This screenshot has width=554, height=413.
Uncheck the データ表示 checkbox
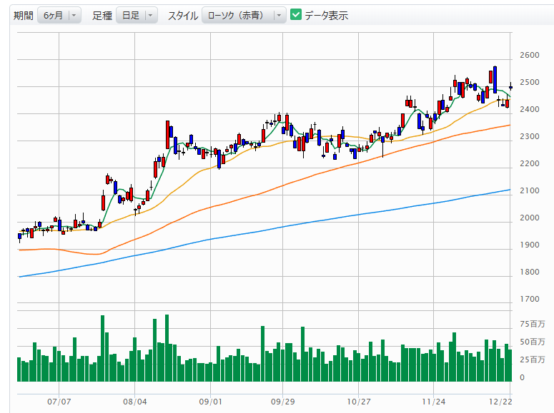click(296, 15)
